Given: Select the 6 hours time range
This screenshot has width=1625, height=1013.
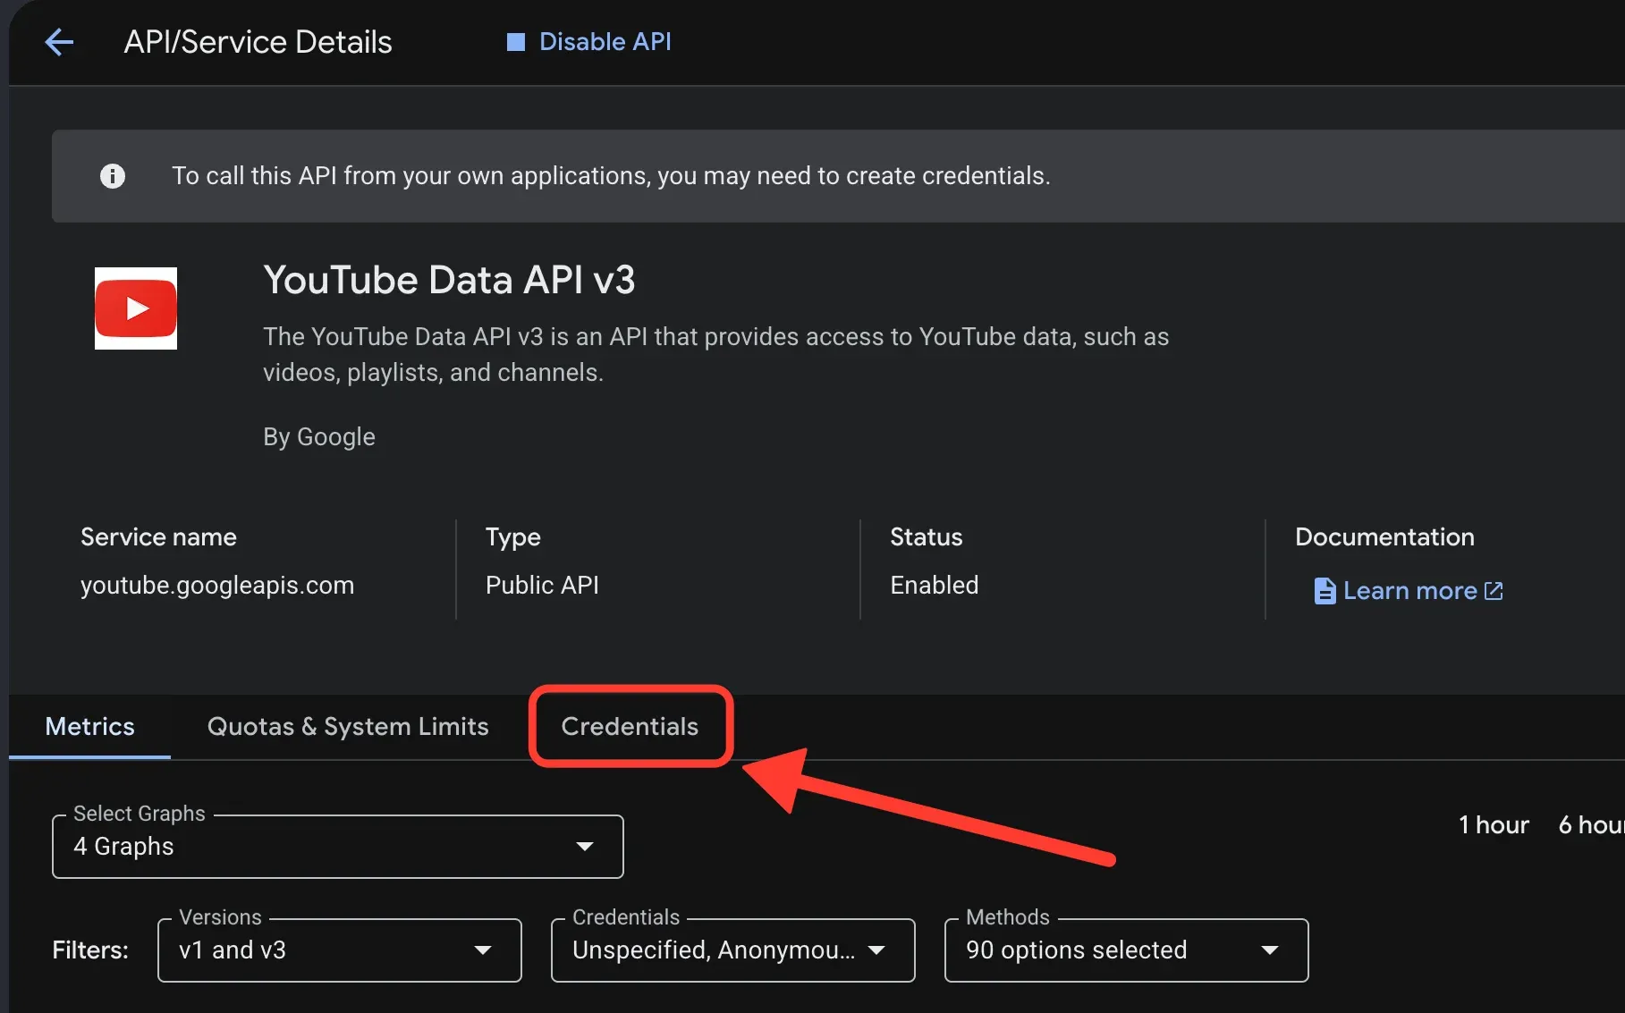Looking at the screenshot, I should pos(1591,824).
